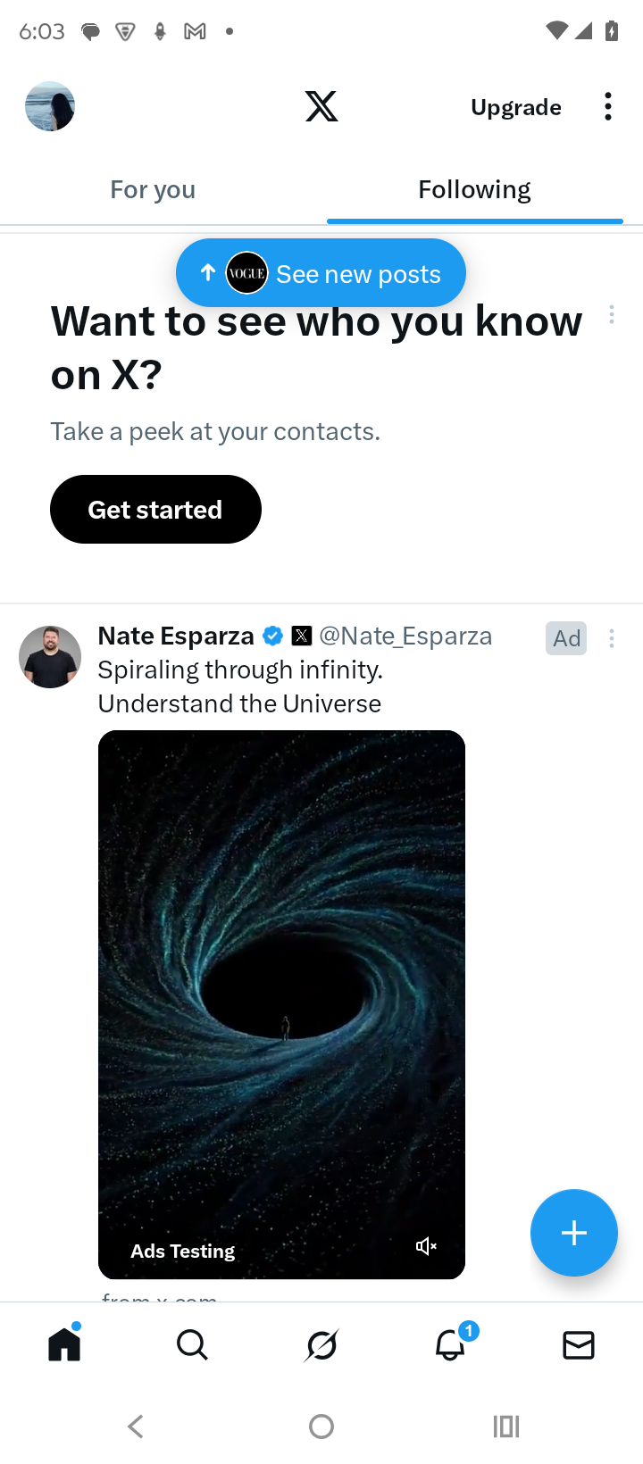Open options for the contacts prompt card
The height and width of the screenshot is (1464, 643).
[x=612, y=314]
